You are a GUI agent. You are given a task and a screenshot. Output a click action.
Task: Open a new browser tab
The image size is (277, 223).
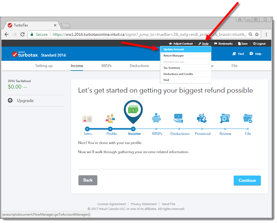pos(66,25)
